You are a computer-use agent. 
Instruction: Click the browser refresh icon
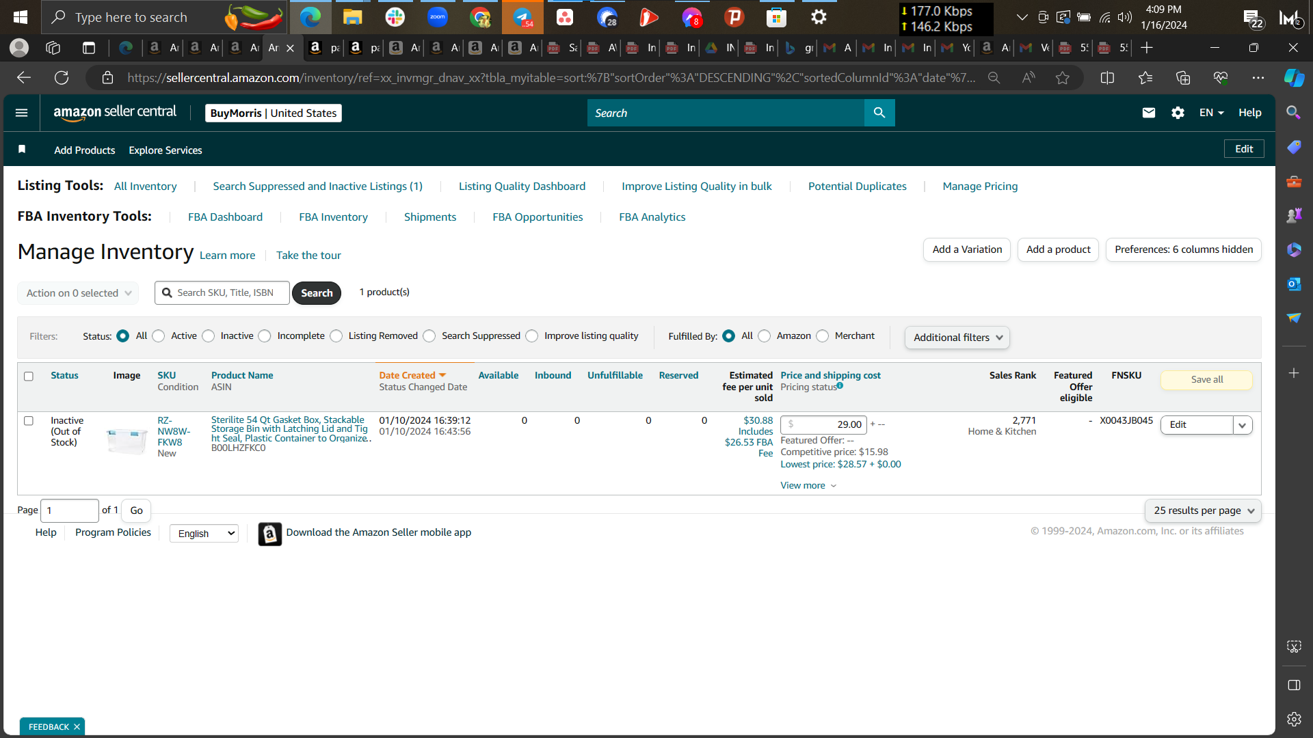pos(62,78)
